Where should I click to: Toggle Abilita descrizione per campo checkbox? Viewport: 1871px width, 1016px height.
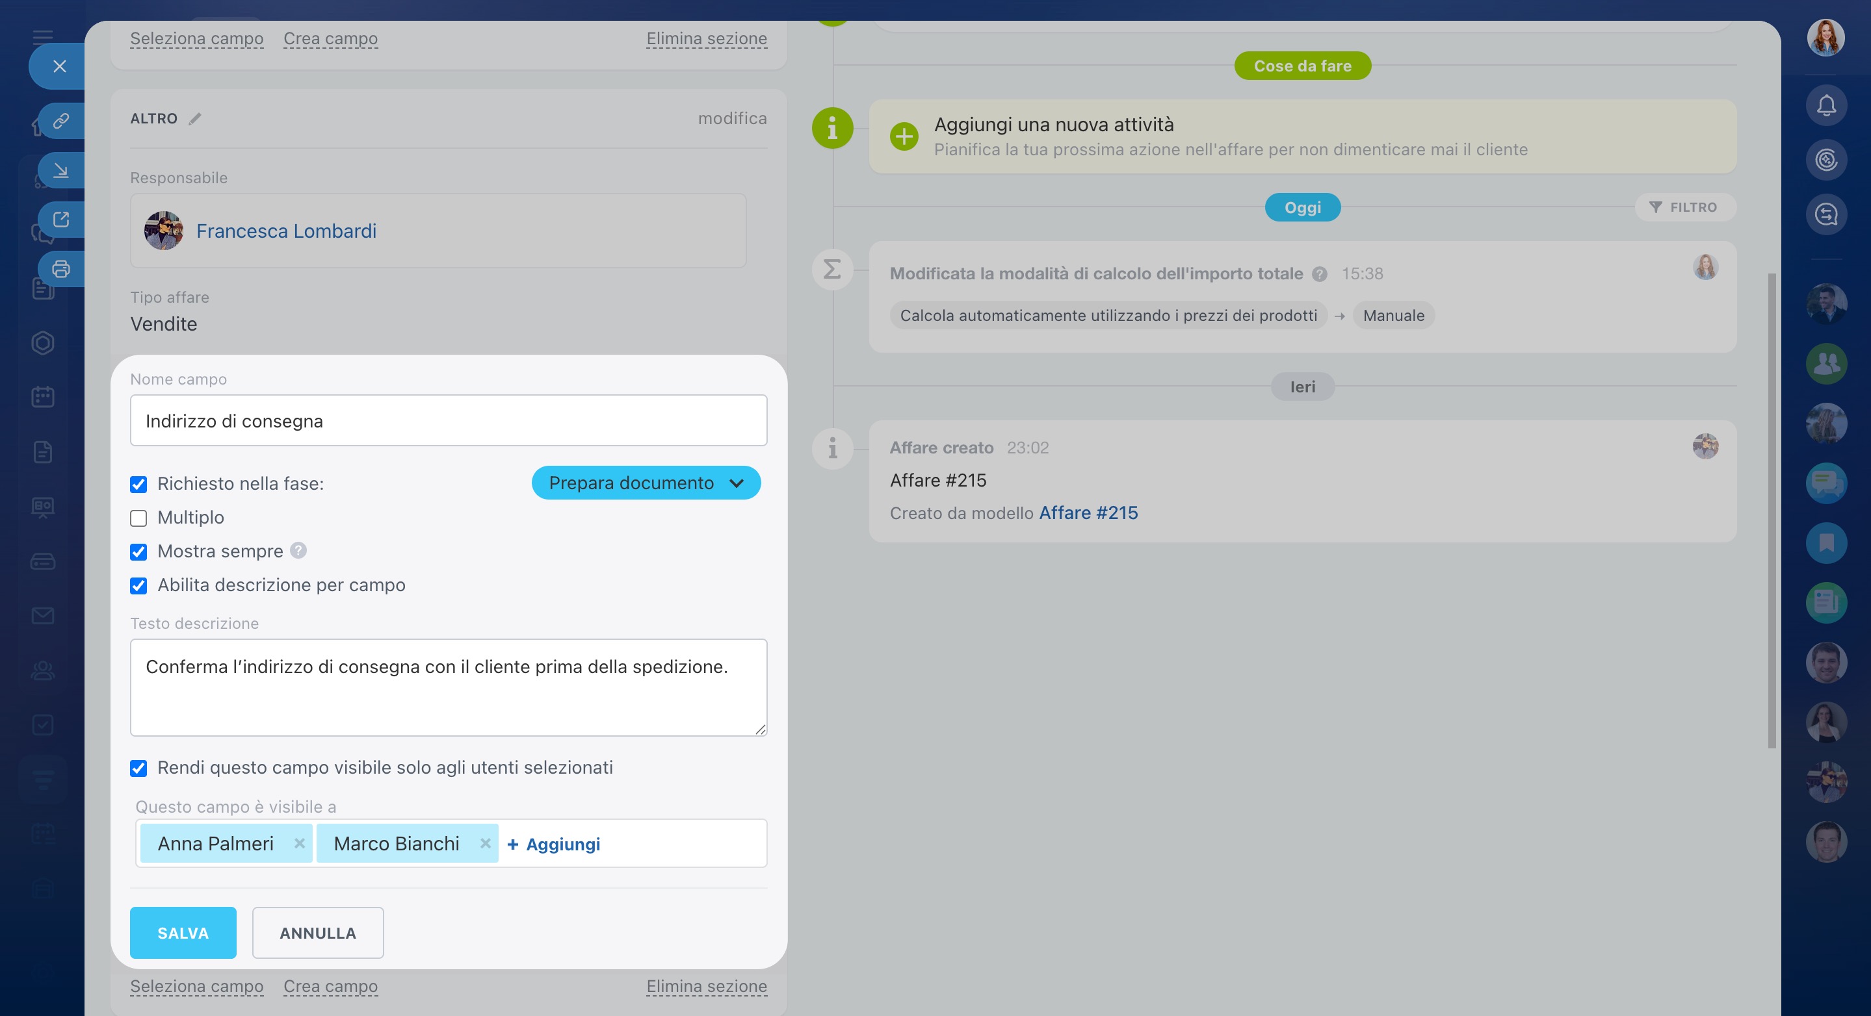click(138, 586)
